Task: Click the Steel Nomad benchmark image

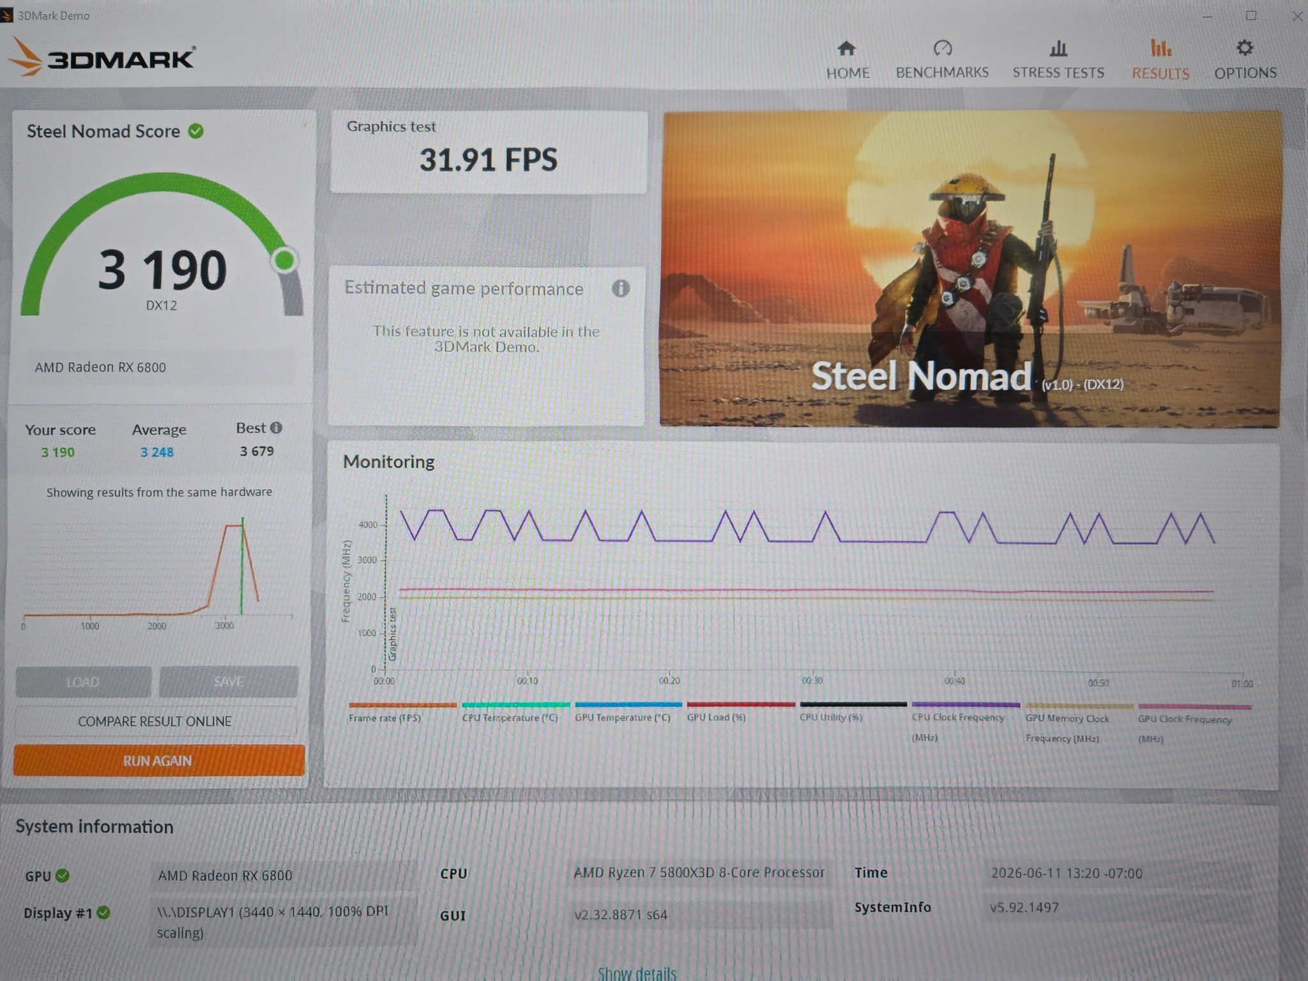Action: tap(970, 269)
